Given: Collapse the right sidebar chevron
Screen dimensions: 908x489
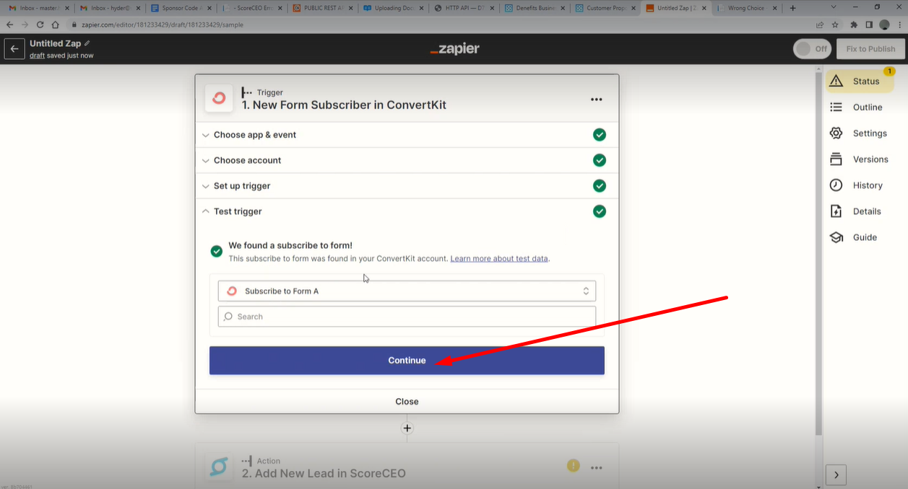Looking at the screenshot, I should (x=836, y=475).
